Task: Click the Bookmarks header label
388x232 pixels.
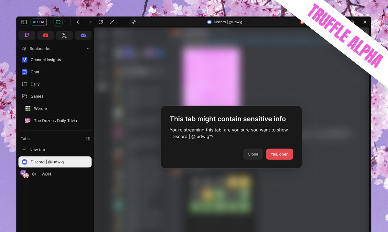Action: (x=40, y=49)
